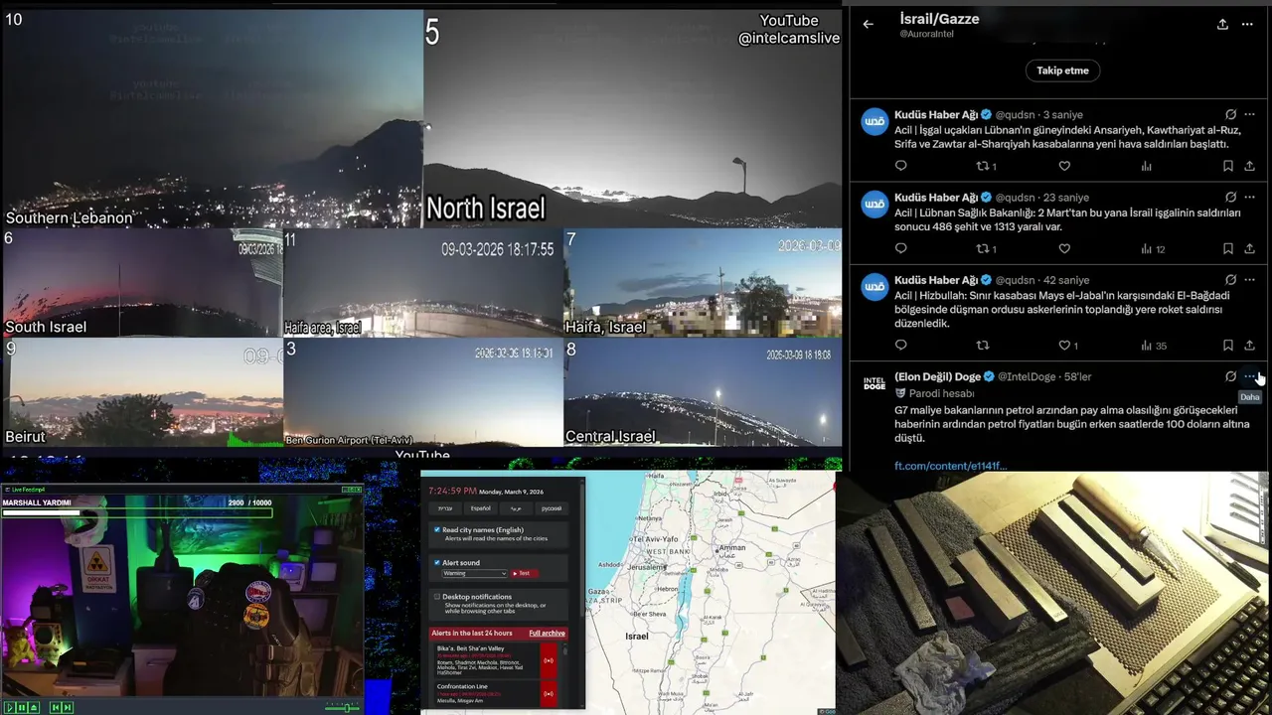The width and height of the screenshot is (1272, 715).
Task: Select the Beirut camera feed
Action: [x=143, y=392]
